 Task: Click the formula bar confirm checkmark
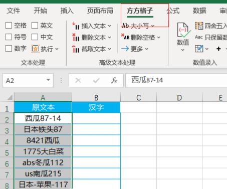pyautogui.click(x=96, y=81)
